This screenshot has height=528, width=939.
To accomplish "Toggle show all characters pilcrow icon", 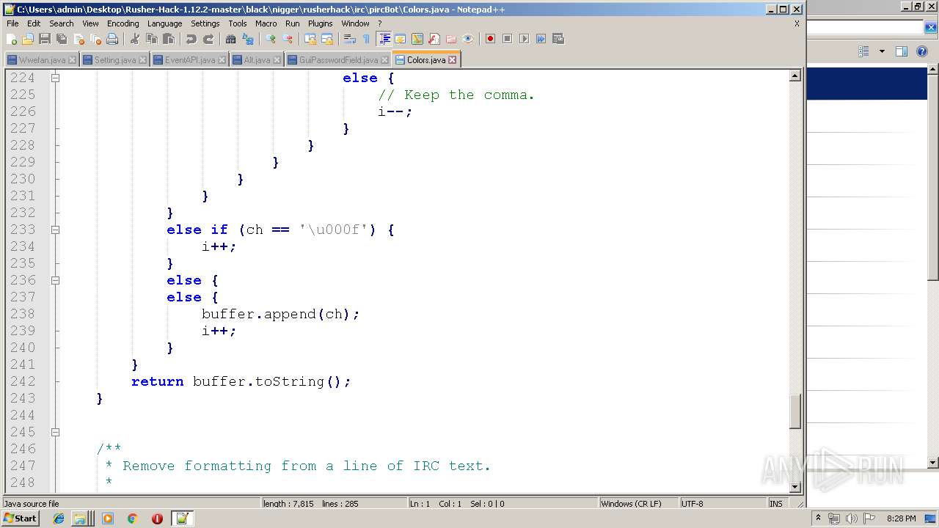I will pyautogui.click(x=367, y=39).
